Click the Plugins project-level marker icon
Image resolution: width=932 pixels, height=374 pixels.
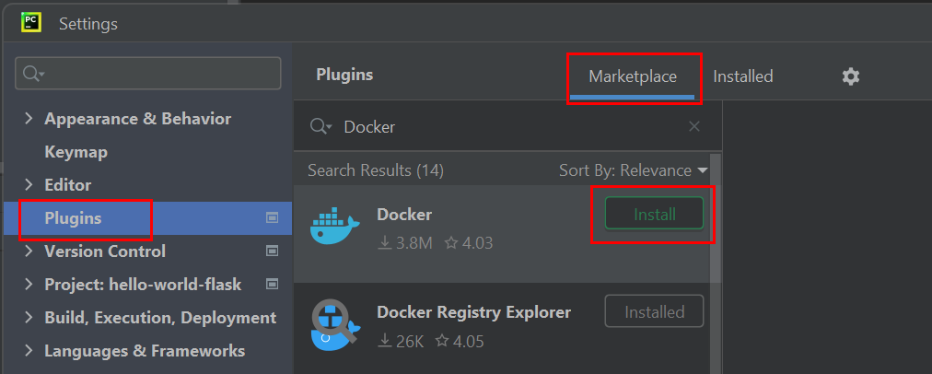pyautogui.click(x=273, y=218)
